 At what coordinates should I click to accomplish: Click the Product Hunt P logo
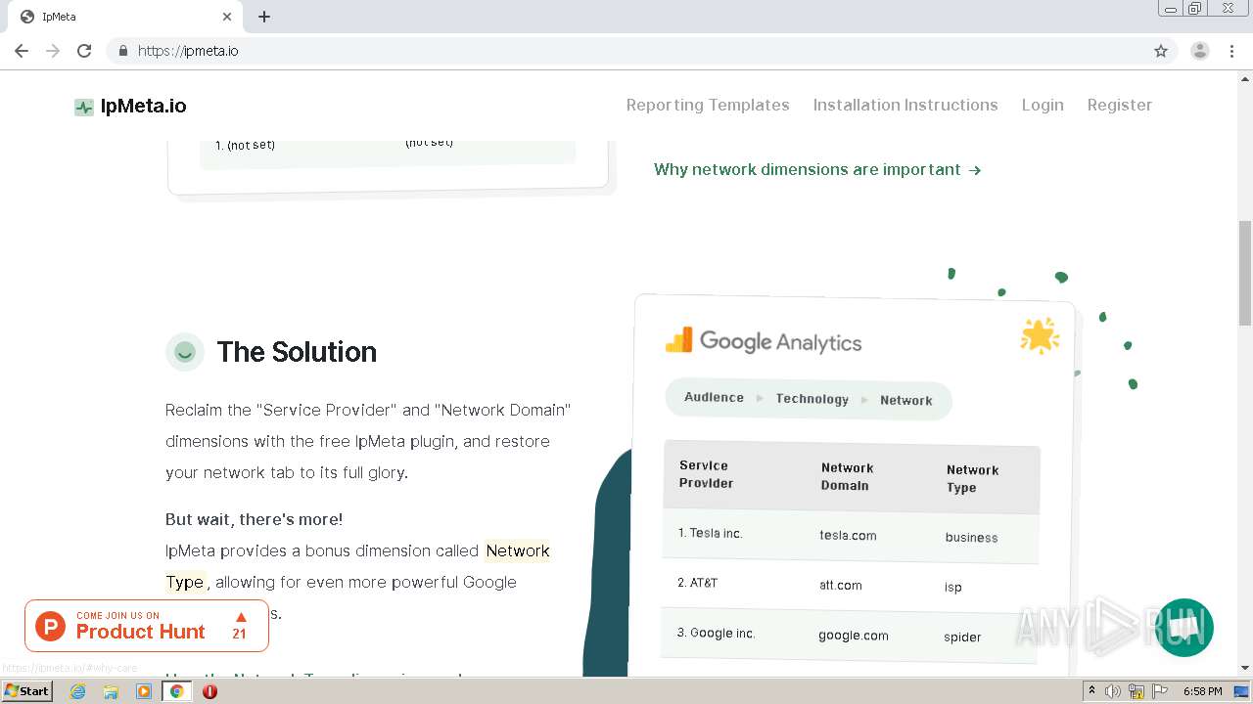51,626
